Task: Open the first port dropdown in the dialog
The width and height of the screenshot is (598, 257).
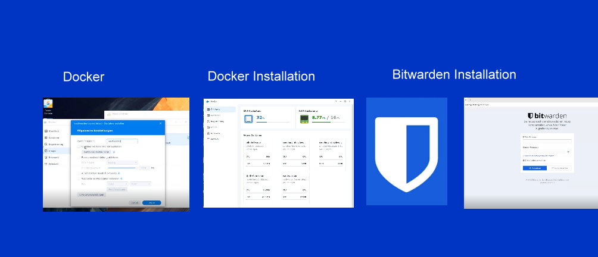Action: click(117, 184)
